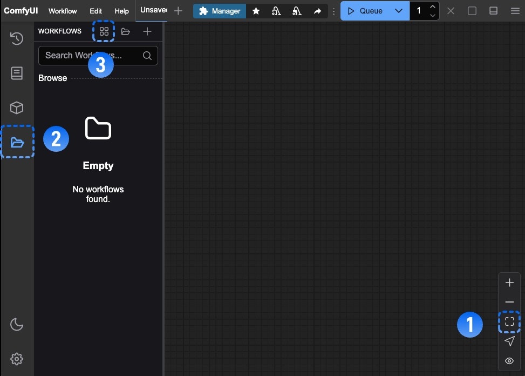525x376 pixels.
Task: Select the Node Library sidebar icon
Action: [17, 73]
